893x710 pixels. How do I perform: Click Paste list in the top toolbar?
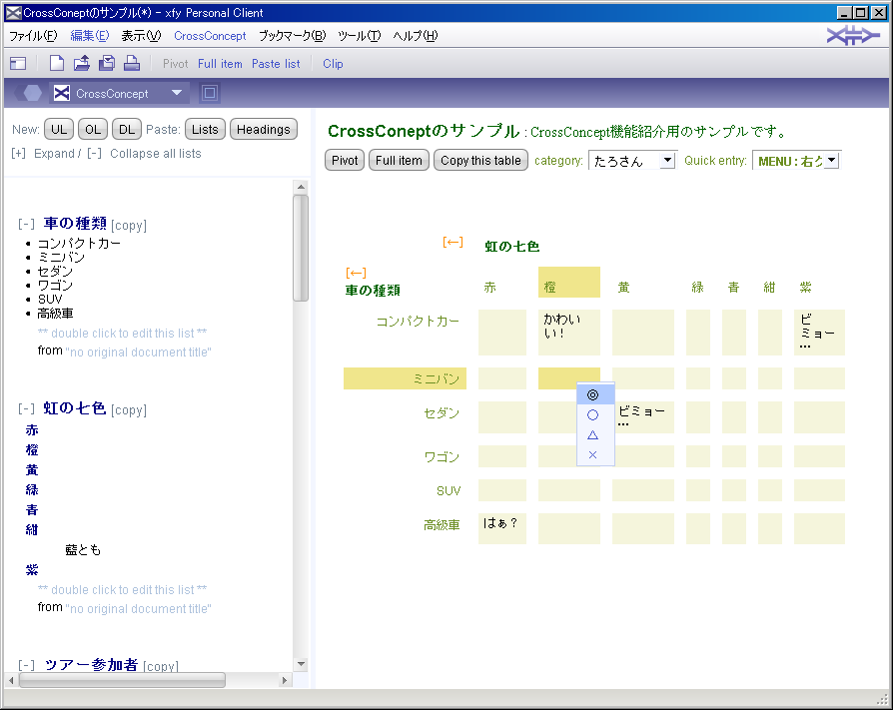click(x=276, y=64)
